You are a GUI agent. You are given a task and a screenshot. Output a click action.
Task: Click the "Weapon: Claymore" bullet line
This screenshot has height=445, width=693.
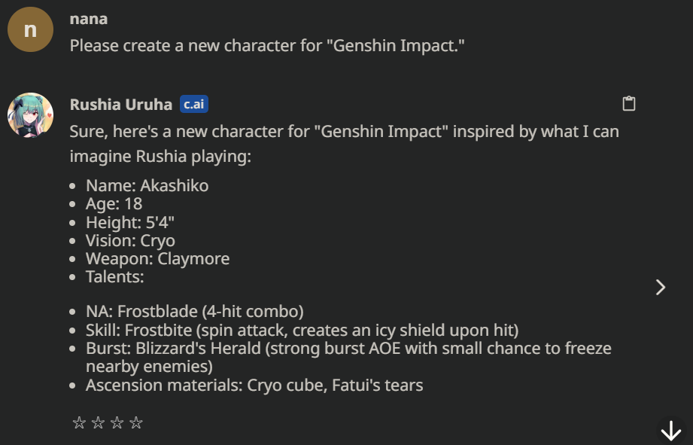click(157, 259)
